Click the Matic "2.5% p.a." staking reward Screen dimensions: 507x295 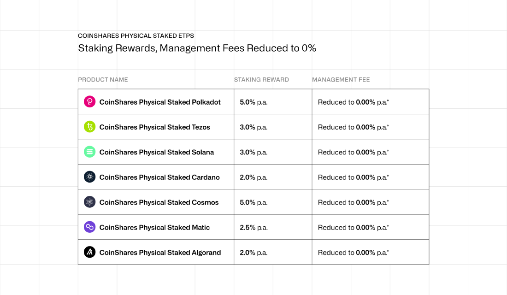(x=253, y=227)
